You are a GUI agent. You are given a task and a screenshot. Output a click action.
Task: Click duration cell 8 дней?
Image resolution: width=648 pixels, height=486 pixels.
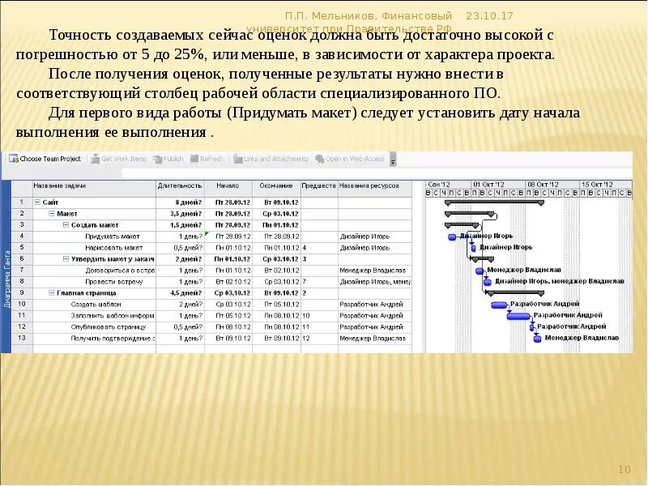click(x=180, y=202)
